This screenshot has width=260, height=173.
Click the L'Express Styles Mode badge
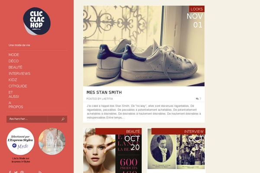click(x=20, y=141)
